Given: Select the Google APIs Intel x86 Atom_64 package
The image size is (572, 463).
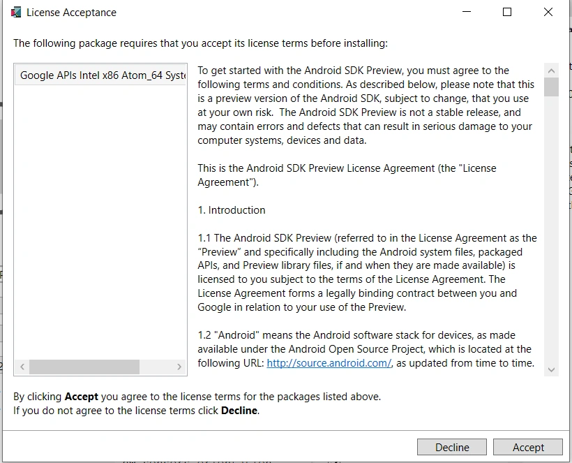Looking at the screenshot, I should click(100, 75).
